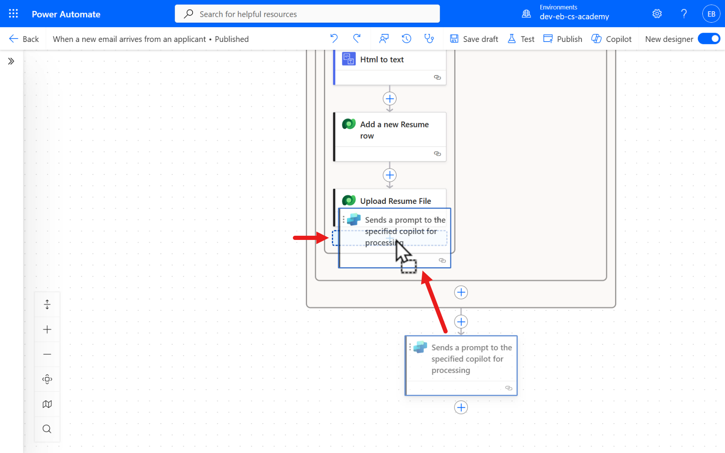Open the EB account menu
This screenshot has height=453, width=725.
pos(711,14)
